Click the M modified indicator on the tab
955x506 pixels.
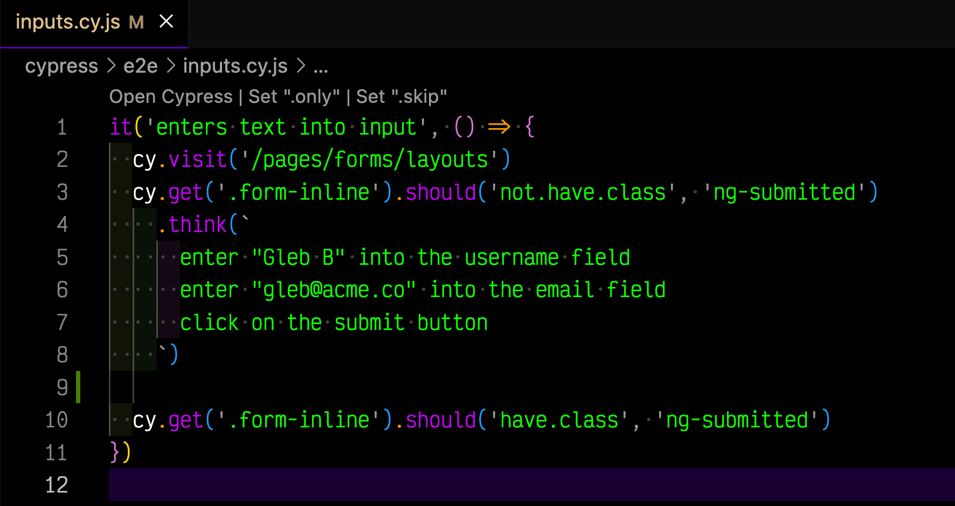(x=136, y=23)
